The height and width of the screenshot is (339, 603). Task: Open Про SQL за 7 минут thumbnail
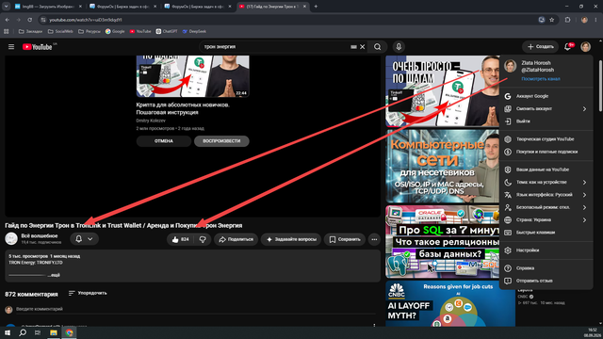[442, 241]
